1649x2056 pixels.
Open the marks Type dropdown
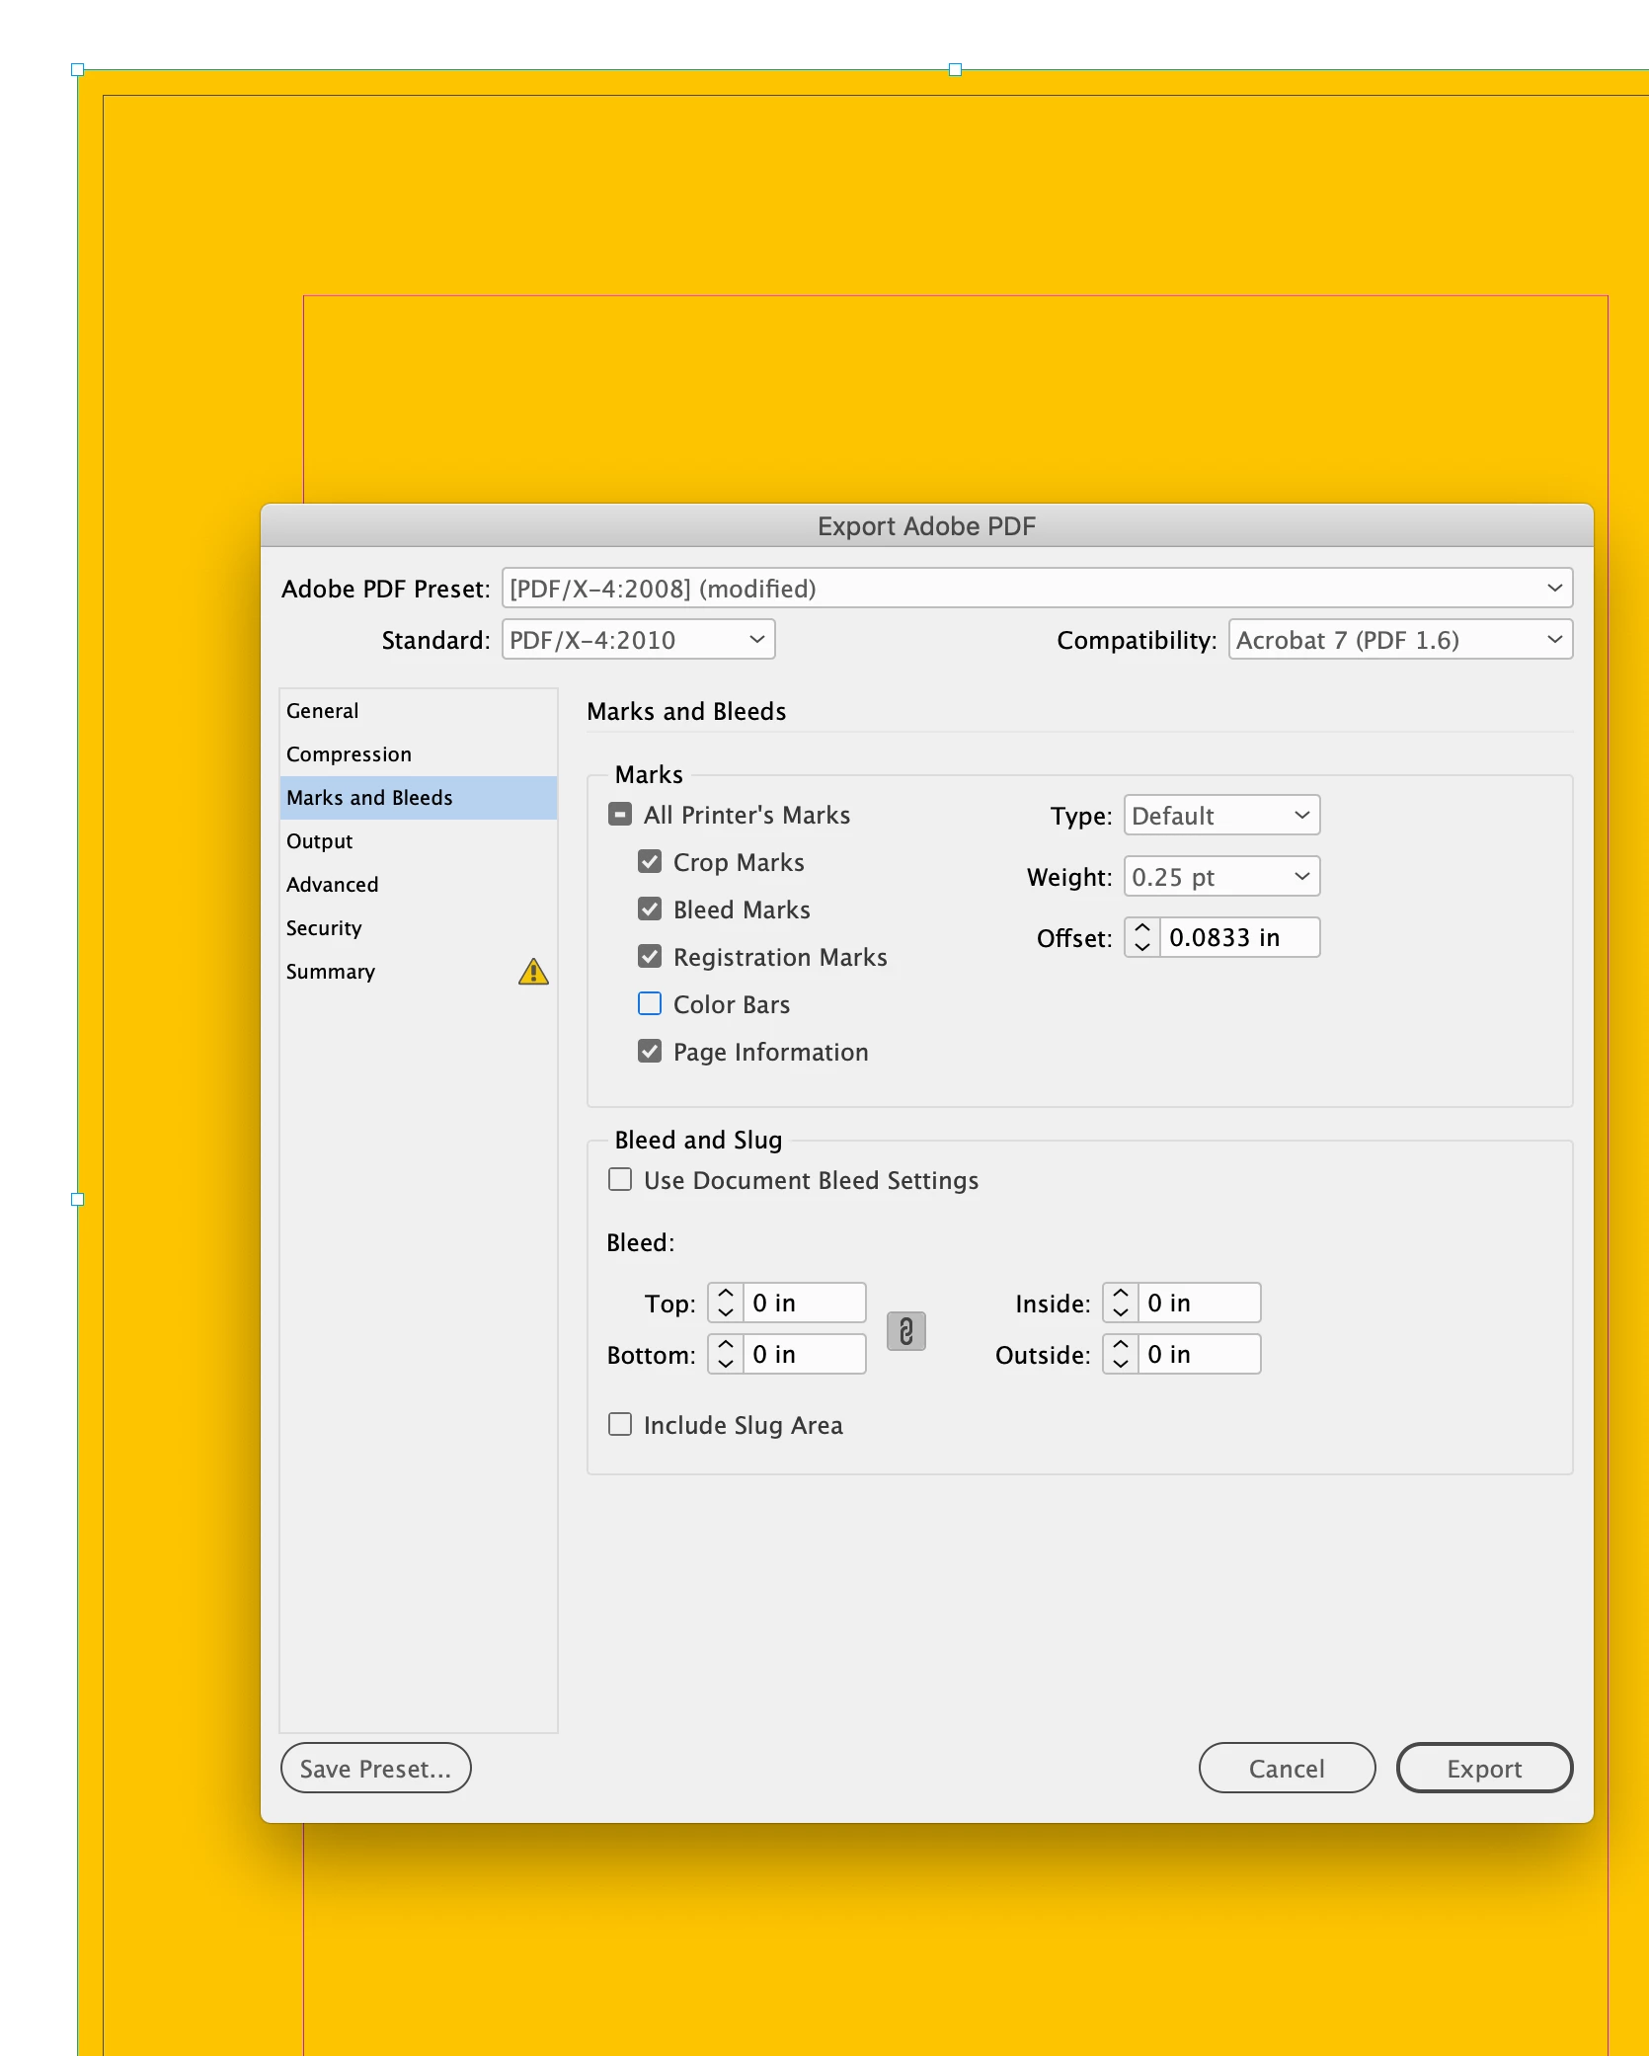pos(1221,816)
